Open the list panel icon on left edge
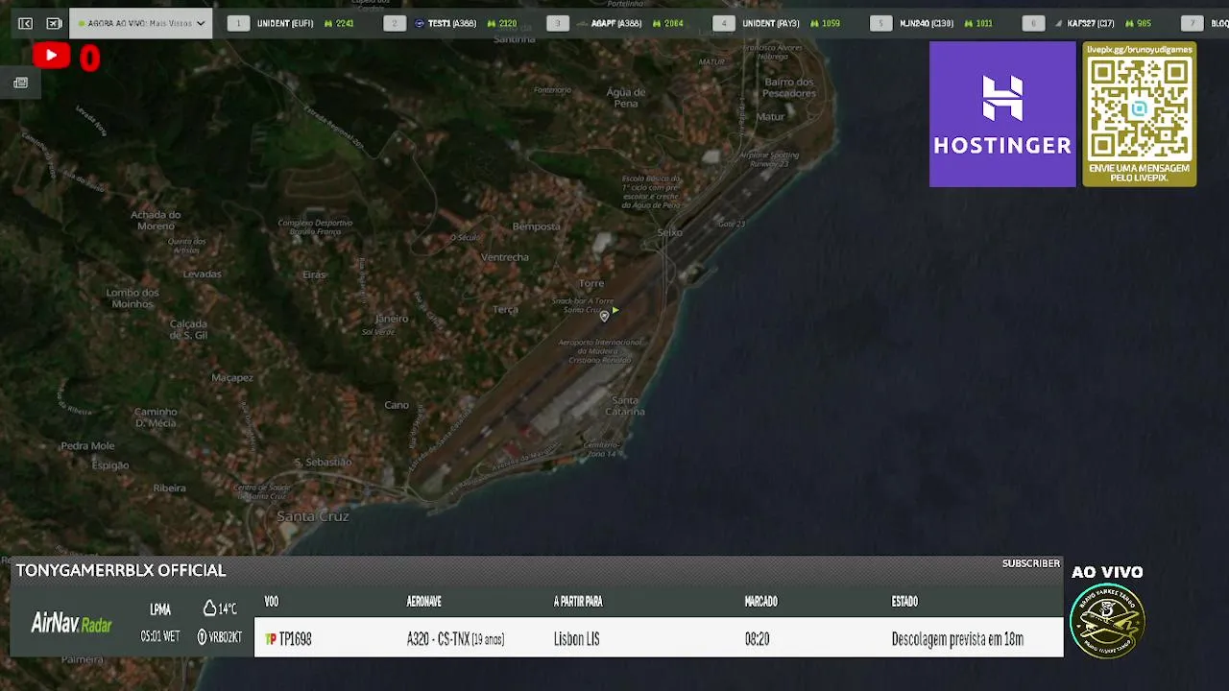1229x691 pixels. [20, 83]
